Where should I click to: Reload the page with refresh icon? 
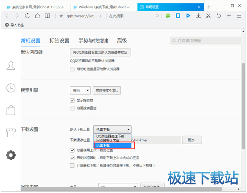[x=27, y=16]
